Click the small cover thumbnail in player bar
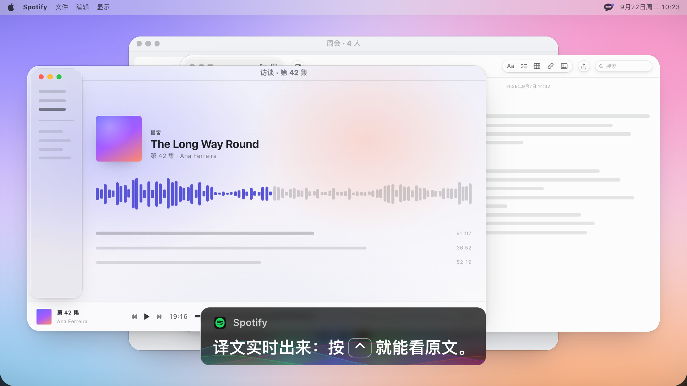687x386 pixels. (44, 317)
